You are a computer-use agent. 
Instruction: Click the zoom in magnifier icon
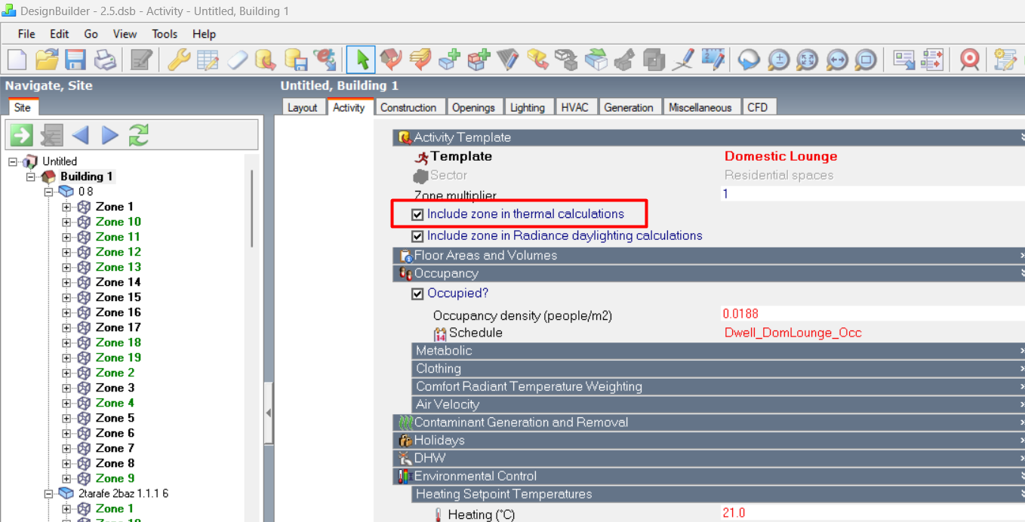pyautogui.click(x=778, y=60)
